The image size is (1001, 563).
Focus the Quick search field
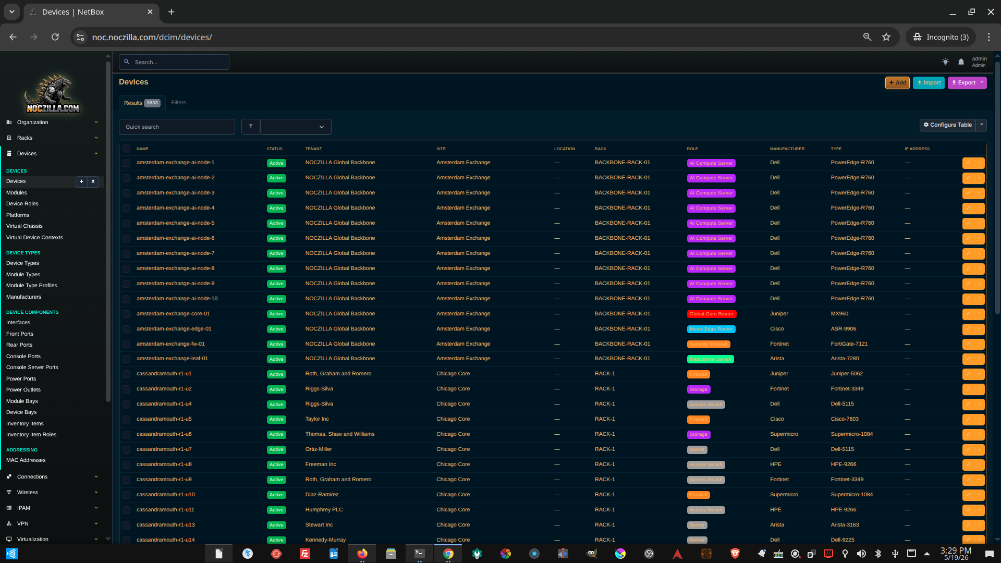(177, 127)
